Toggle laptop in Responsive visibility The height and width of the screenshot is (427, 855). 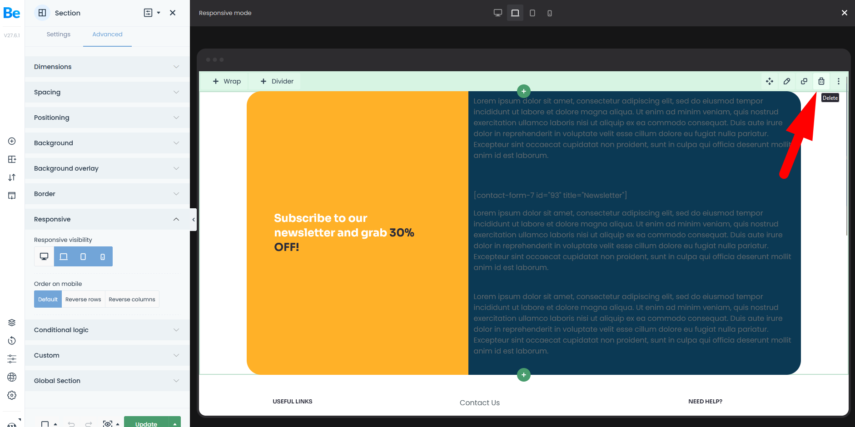64,256
